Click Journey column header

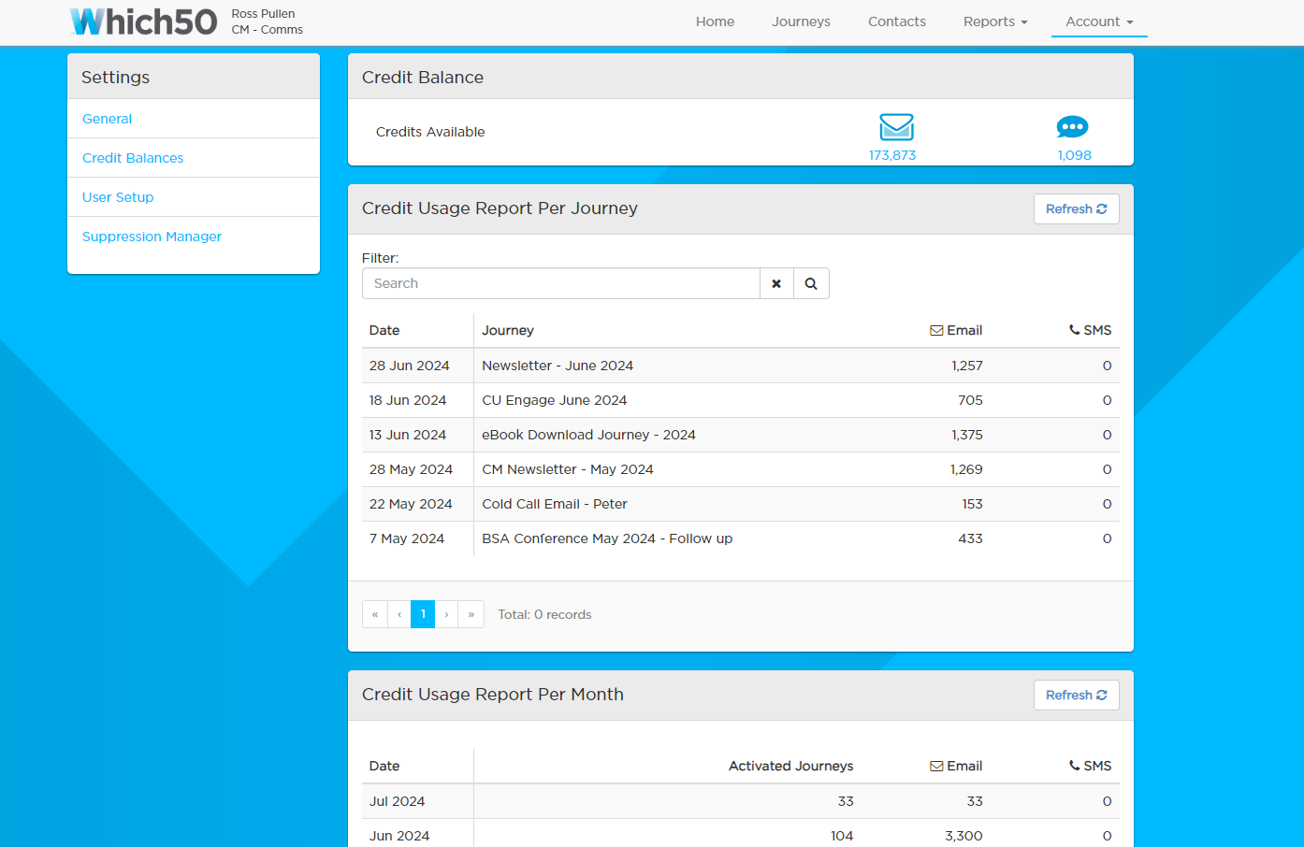click(508, 330)
